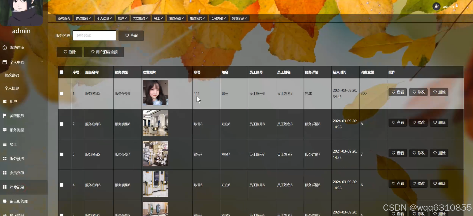Close the 用户 tab
Viewport: 473px width, 216px height.
tap(126, 18)
